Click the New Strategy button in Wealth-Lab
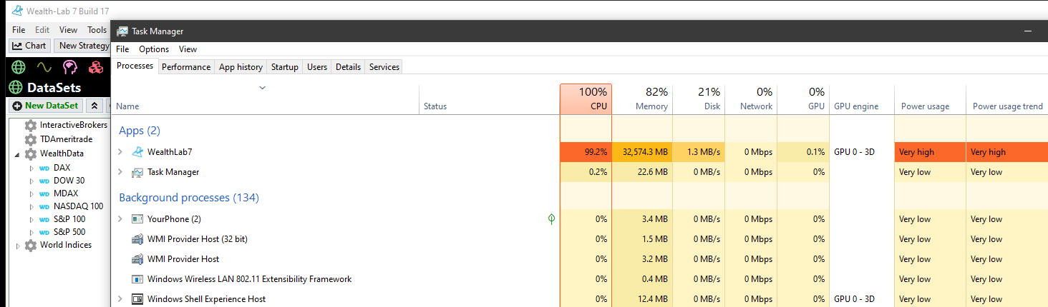1048x307 pixels. [84, 46]
